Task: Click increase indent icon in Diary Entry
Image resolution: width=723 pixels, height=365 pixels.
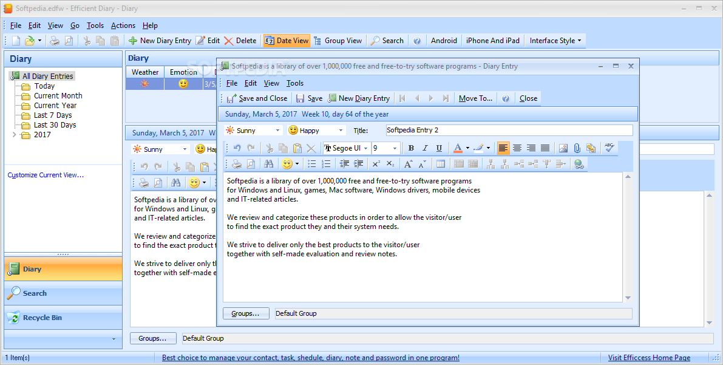Action: tap(358, 164)
